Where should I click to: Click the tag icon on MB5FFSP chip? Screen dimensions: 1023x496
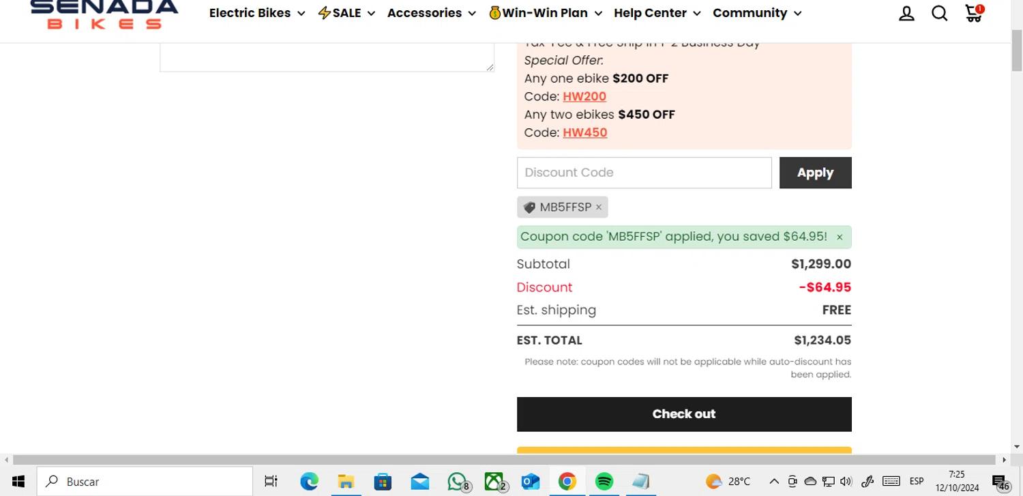tap(529, 207)
